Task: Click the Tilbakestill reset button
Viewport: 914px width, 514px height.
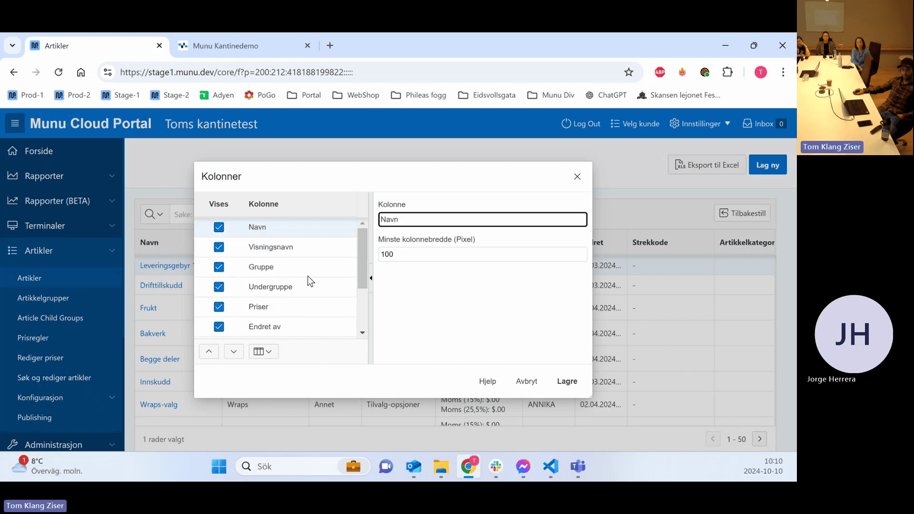Action: point(742,213)
